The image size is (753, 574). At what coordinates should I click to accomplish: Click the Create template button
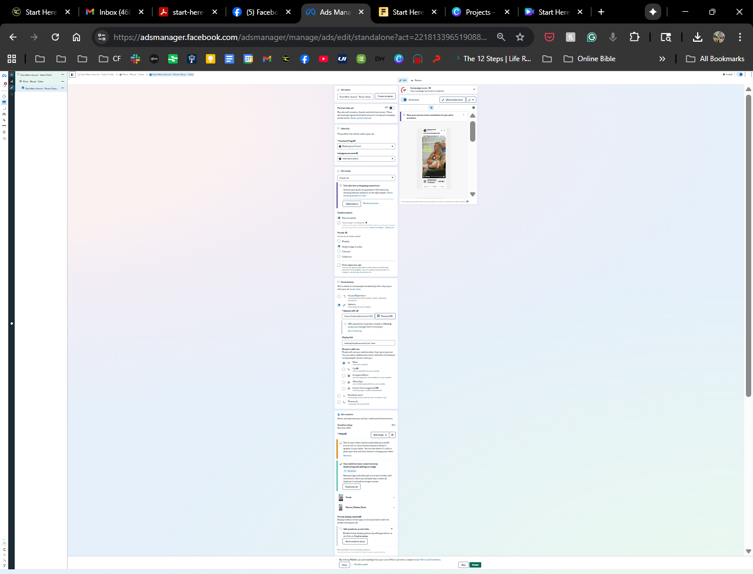pyautogui.click(x=385, y=96)
